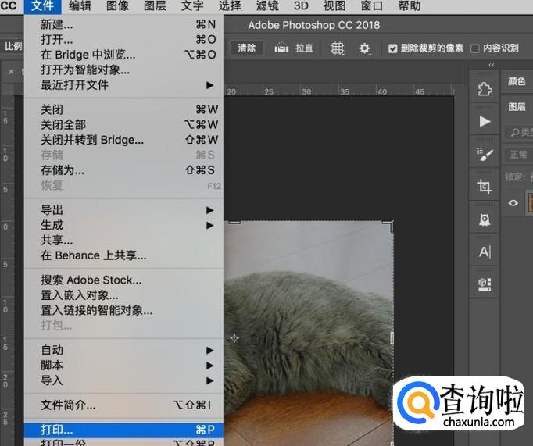Open the Actions play-button panel

click(485, 121)
